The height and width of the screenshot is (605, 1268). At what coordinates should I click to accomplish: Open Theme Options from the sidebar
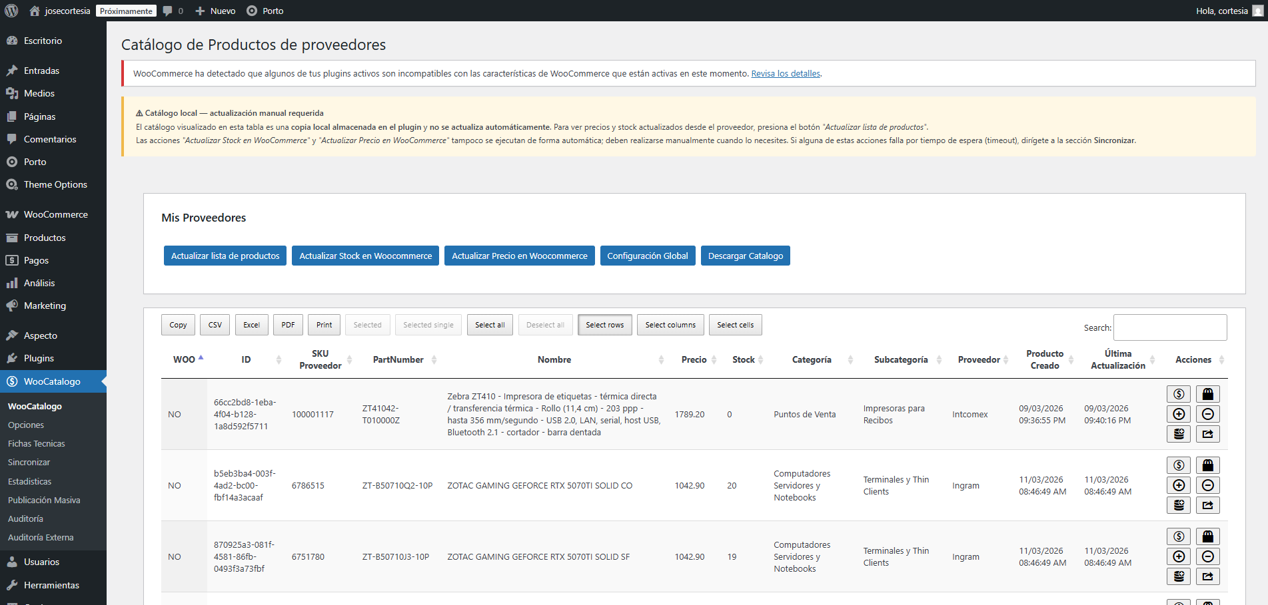coord(55,184)
